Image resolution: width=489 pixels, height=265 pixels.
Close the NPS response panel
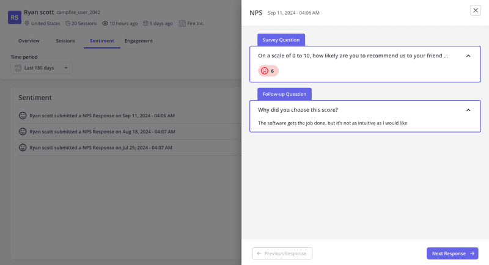click(x=476, y=10)
